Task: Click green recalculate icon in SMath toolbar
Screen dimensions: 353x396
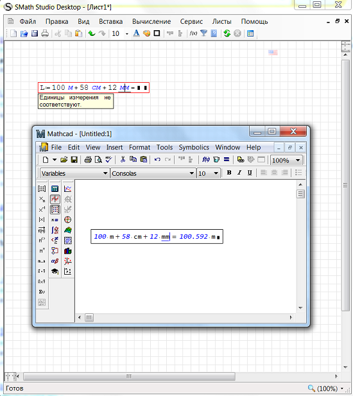Action: pos(227,33)
